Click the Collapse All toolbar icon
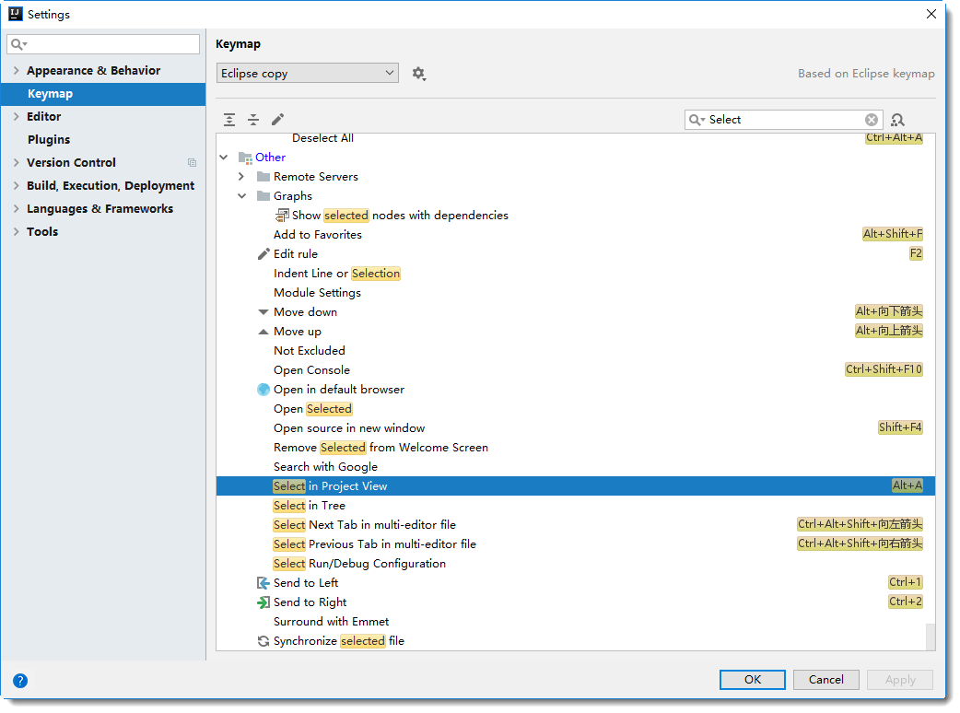The image size is (960, 713). coord(253,120)
